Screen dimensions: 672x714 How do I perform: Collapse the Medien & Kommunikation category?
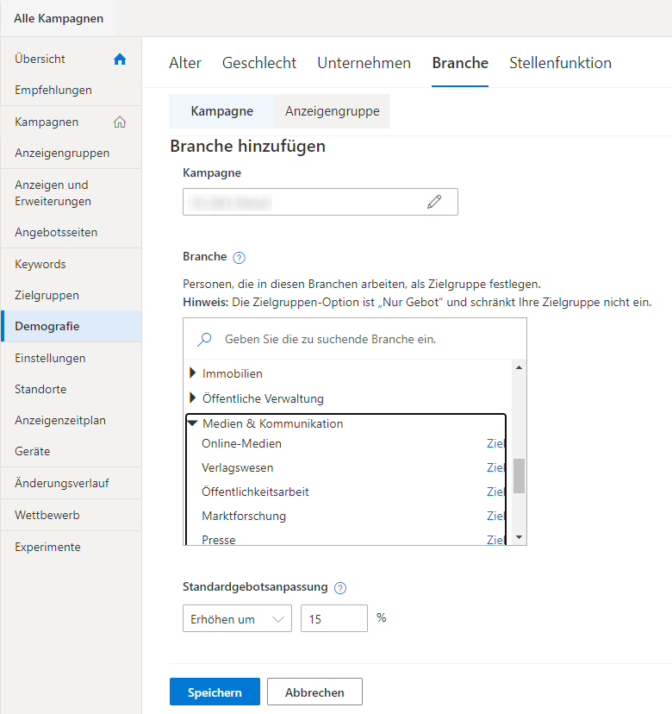[192, 423]
